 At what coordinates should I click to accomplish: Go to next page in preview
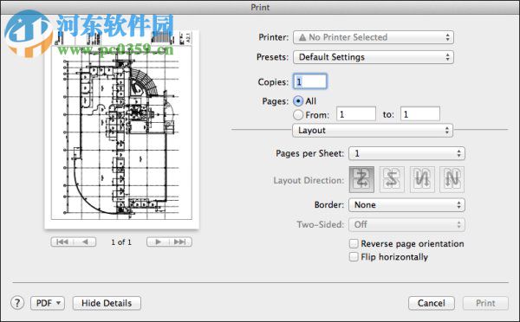click(158, 241)
